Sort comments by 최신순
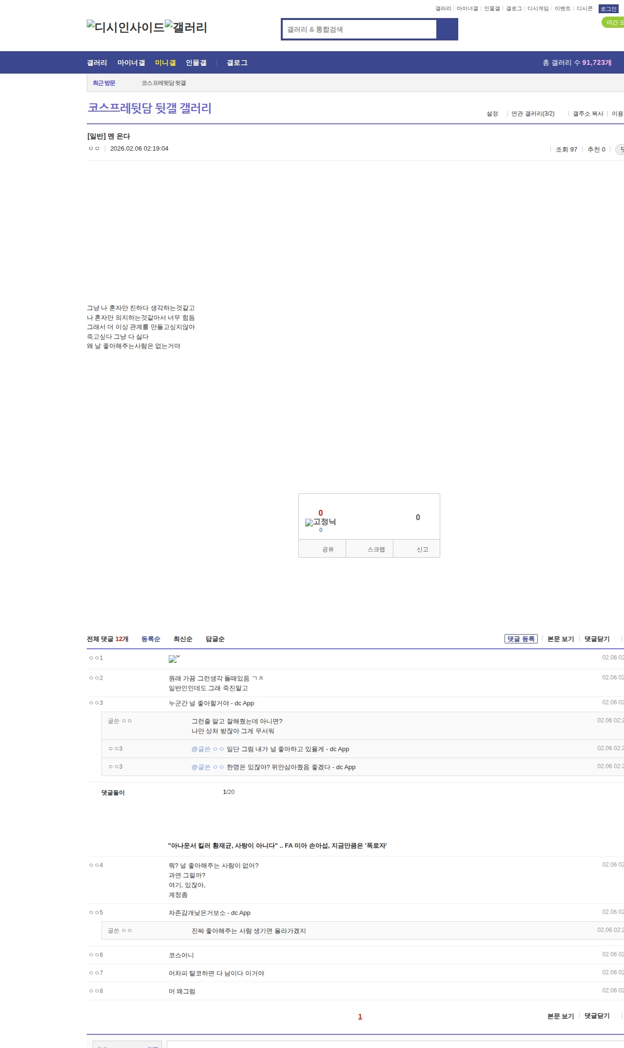The height and width of the screenshot is (1048, 624). (183, 639)
